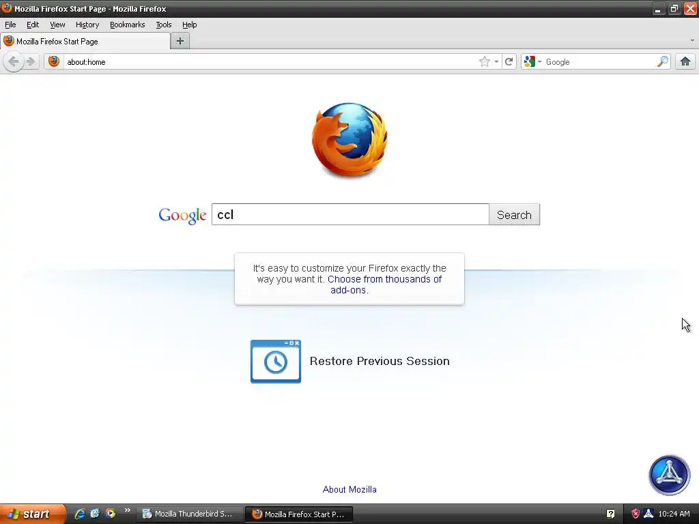Open the Google search engine selector

tap(532, 61)
